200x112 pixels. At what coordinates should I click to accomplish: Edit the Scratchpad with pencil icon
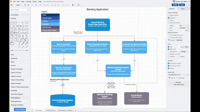click(26, 15)
